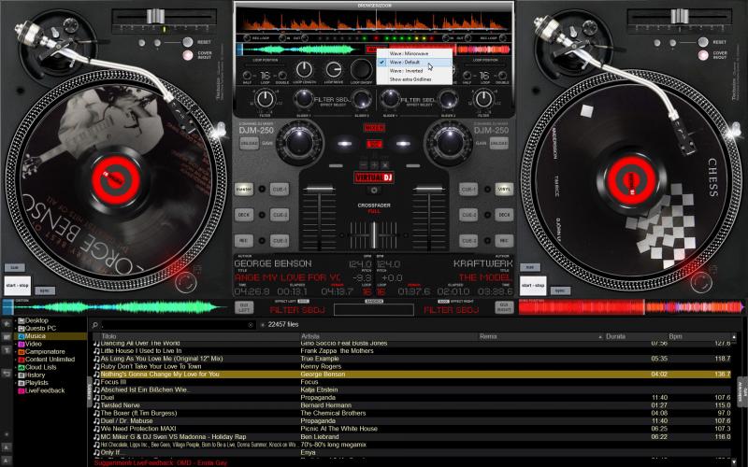Click the left deck filter knob
748x467 pixels.
point(265,99)
